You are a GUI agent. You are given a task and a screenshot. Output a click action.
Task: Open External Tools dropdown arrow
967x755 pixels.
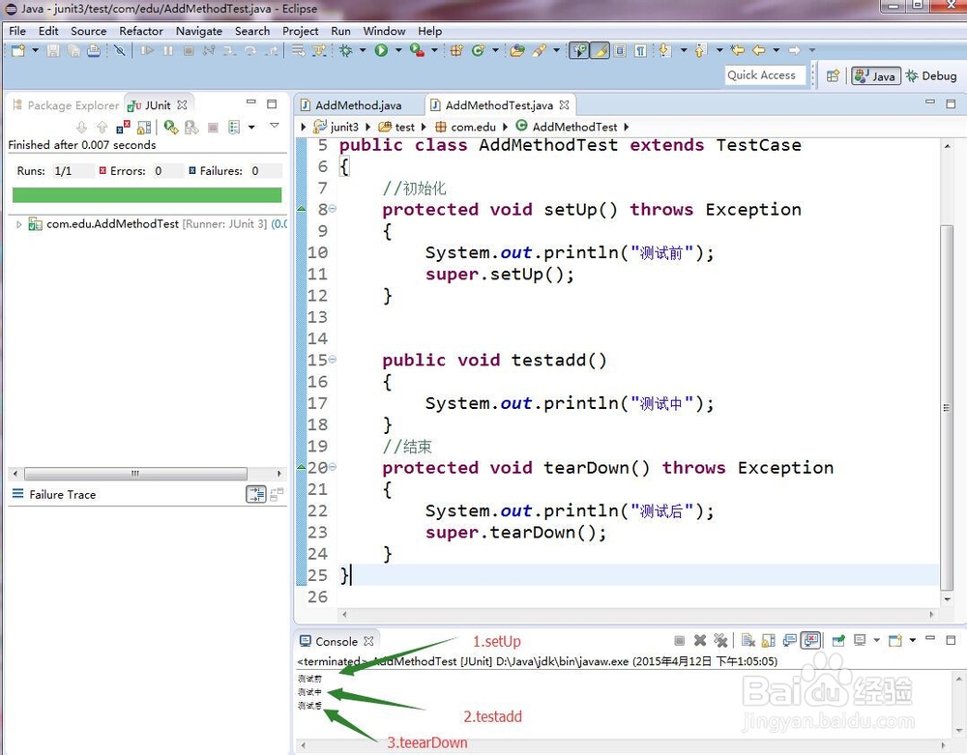(434, 50)
